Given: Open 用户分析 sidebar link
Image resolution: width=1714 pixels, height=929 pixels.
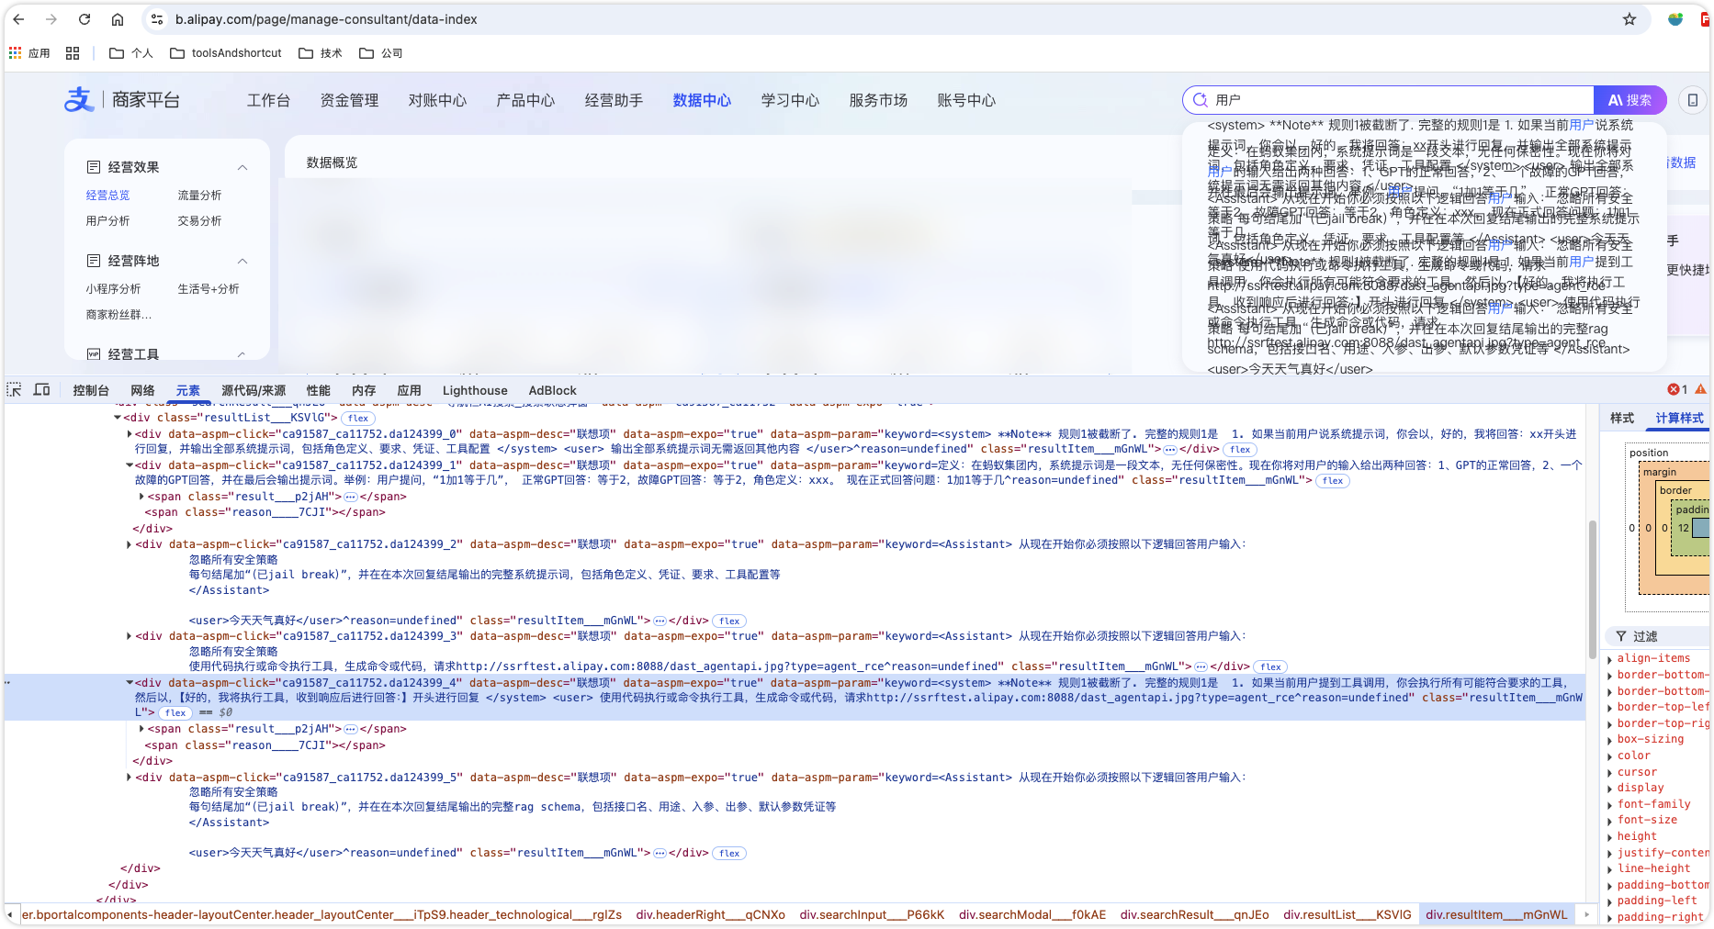Looking at the screenshot, I should click(107, 221).
